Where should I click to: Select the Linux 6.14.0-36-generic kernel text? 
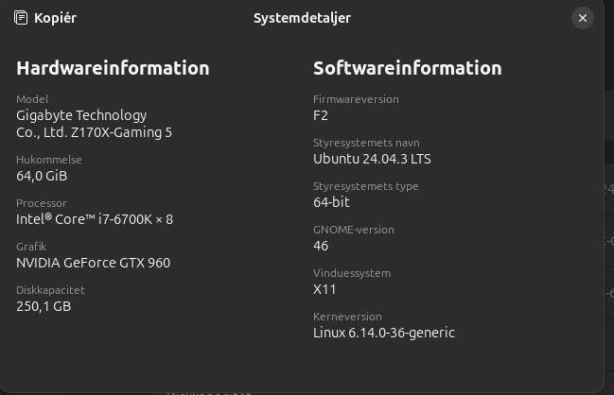coord(383,333)
